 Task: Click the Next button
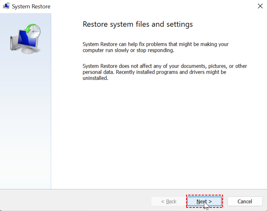(204, 201)
